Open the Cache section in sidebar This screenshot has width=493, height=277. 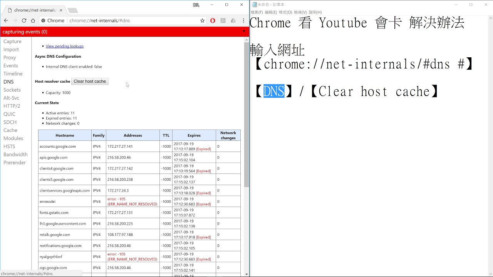10,130
